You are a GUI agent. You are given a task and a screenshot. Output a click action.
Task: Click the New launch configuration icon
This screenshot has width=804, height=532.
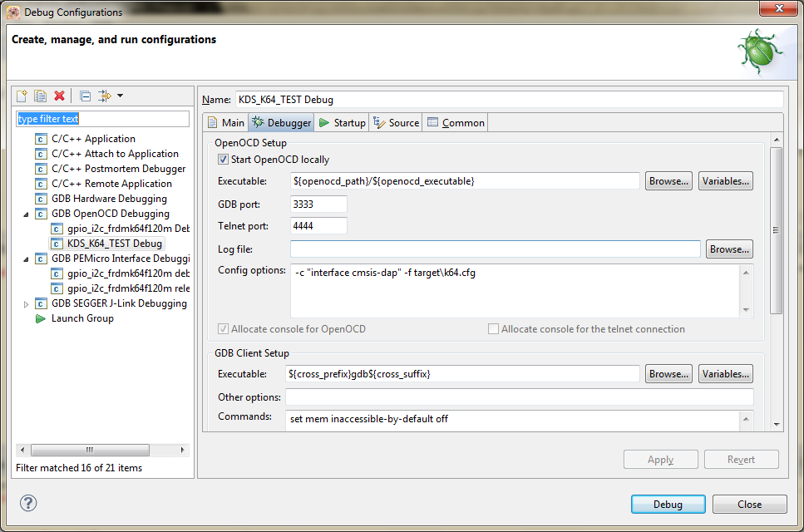(x=22, y=96)
